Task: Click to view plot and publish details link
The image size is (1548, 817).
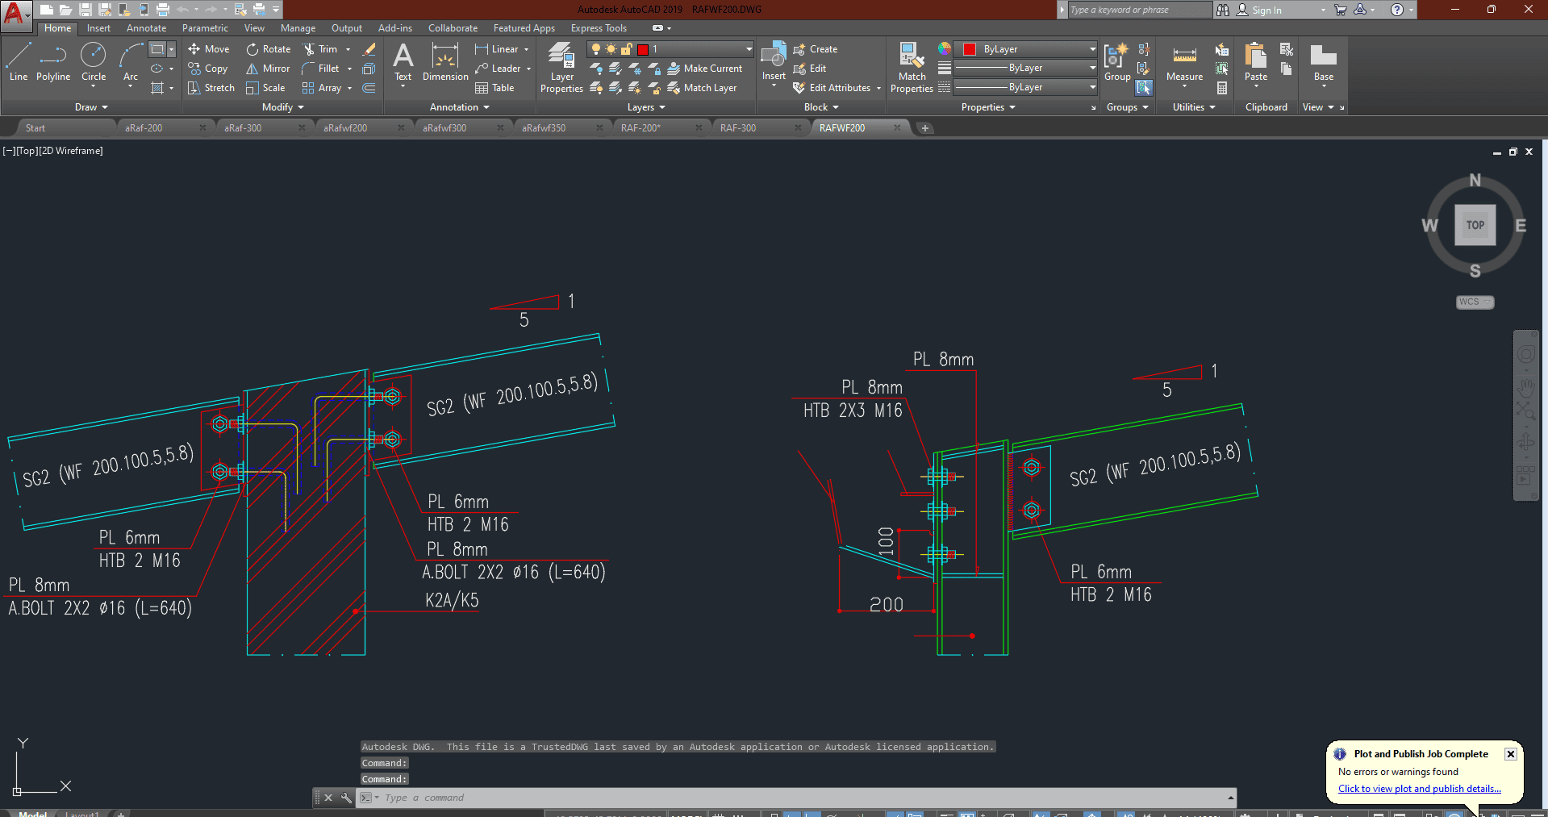Action: coord(1419,789)
